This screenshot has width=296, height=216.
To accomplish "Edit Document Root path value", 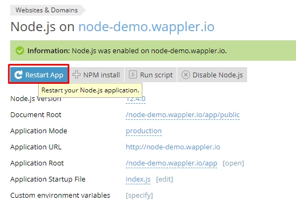I will pos(183,115).
